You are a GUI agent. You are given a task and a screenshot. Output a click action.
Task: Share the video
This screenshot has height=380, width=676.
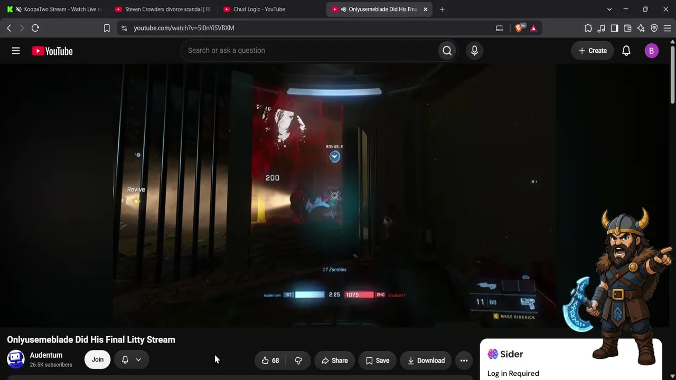[335, 360]
